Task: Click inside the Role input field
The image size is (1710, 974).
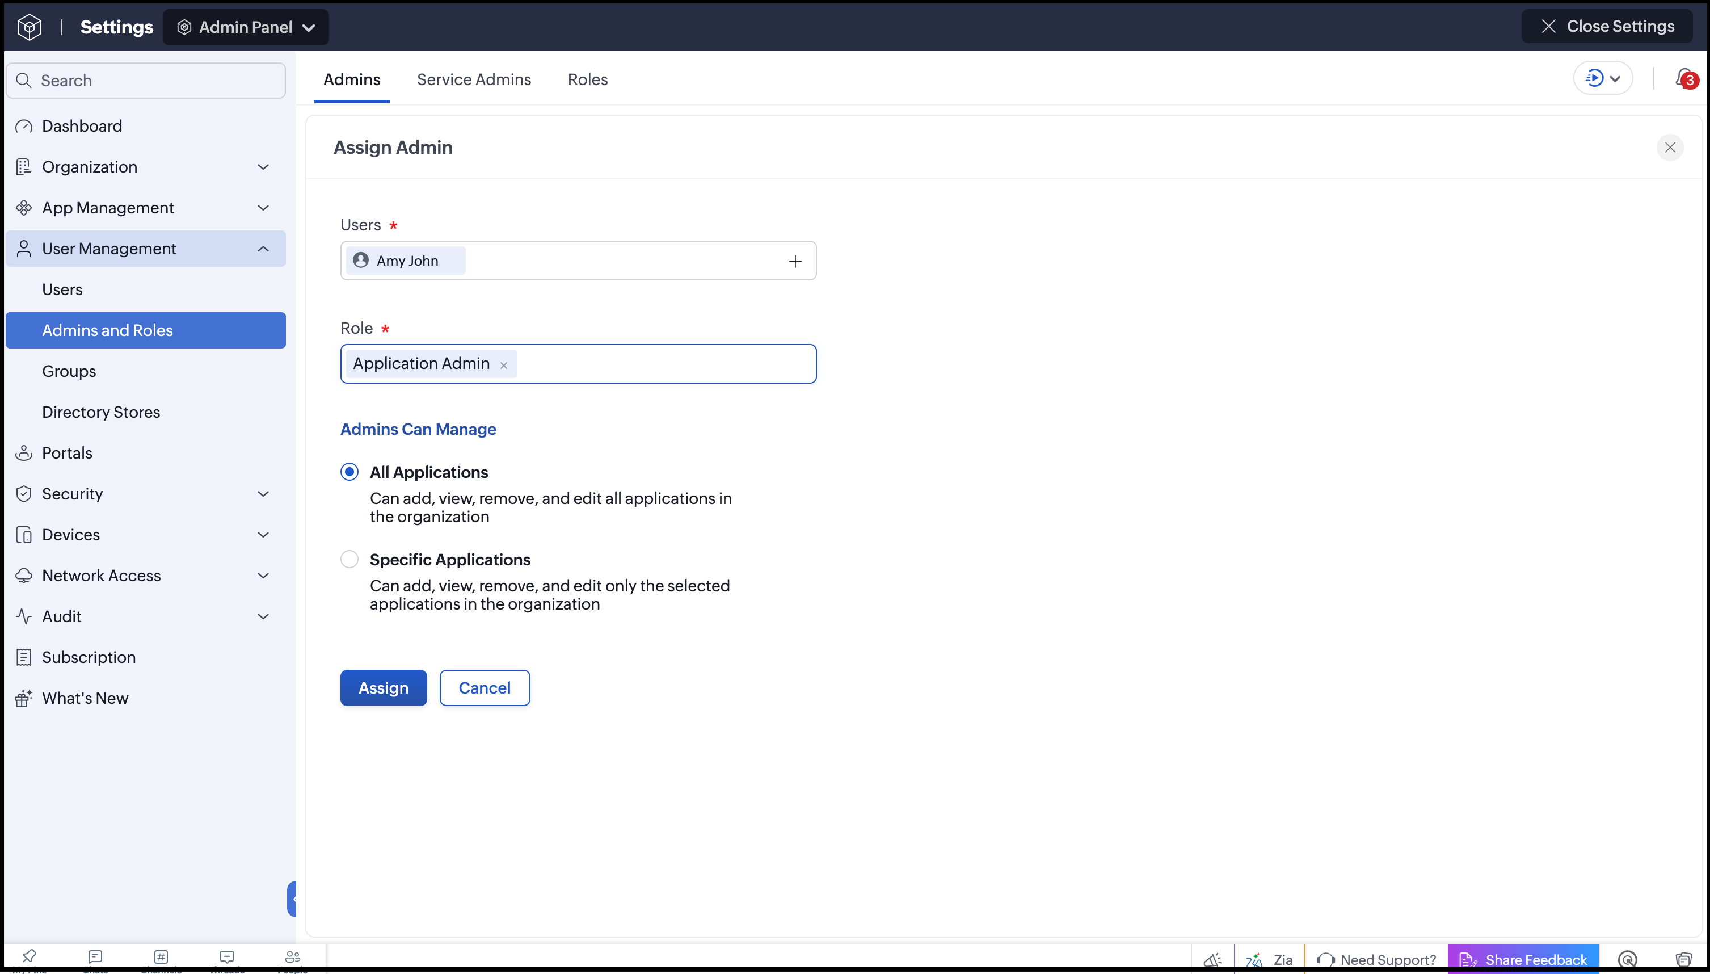Action: tap(578, 364)
